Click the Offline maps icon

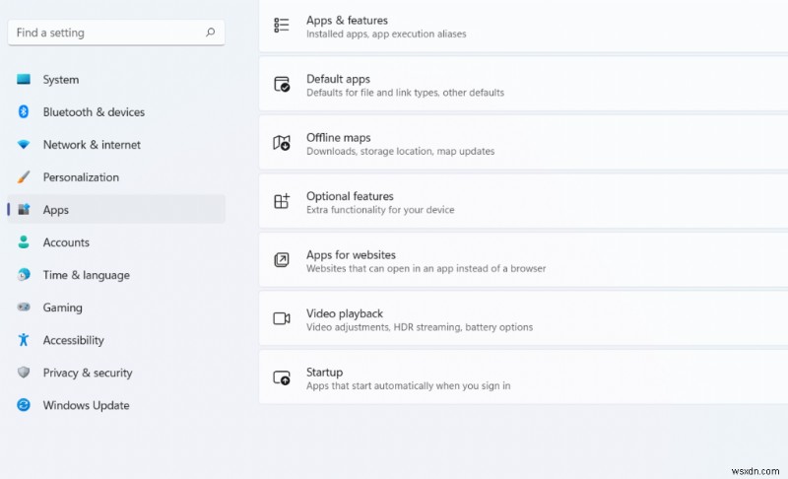(282, 143)
